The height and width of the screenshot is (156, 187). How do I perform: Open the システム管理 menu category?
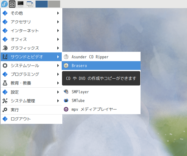(31, 101)
